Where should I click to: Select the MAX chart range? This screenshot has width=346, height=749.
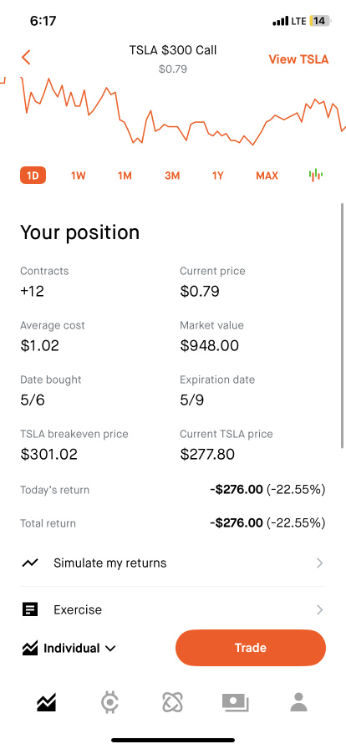[x=267, y=176]
